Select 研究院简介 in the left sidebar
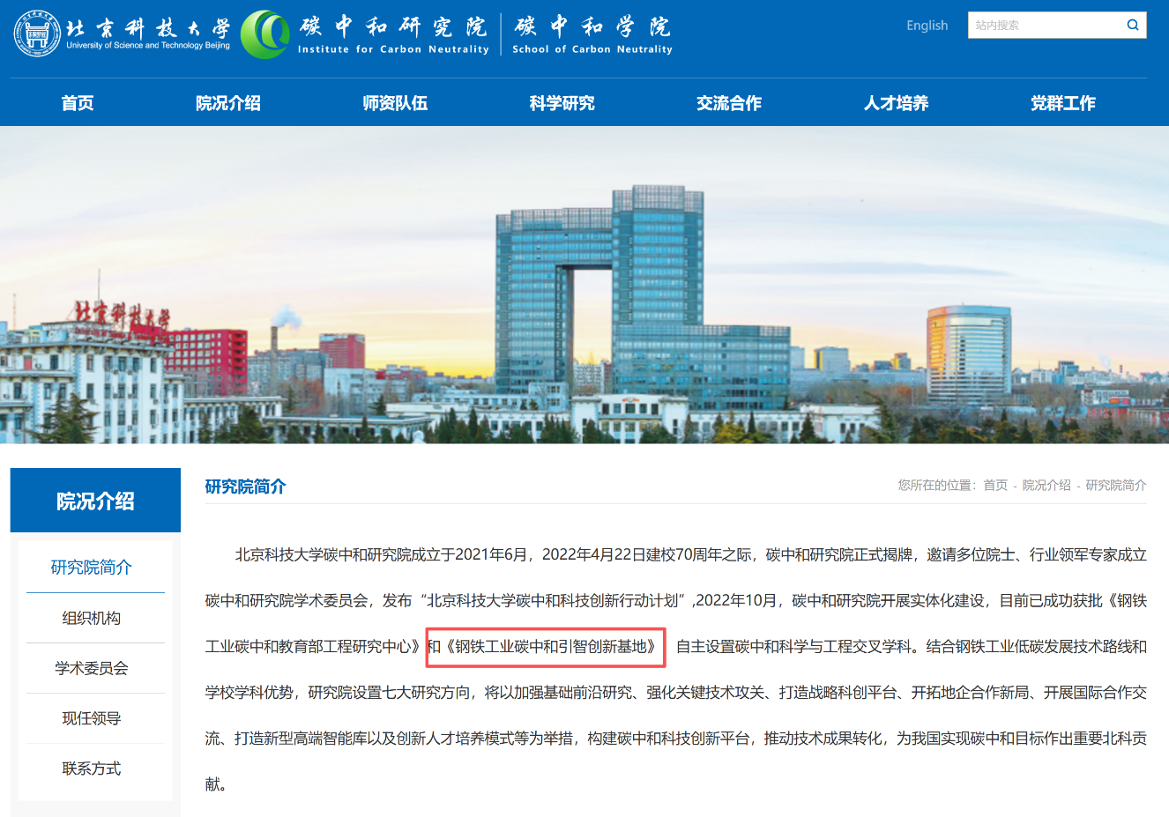The image size is (1169, 817). 92,568
